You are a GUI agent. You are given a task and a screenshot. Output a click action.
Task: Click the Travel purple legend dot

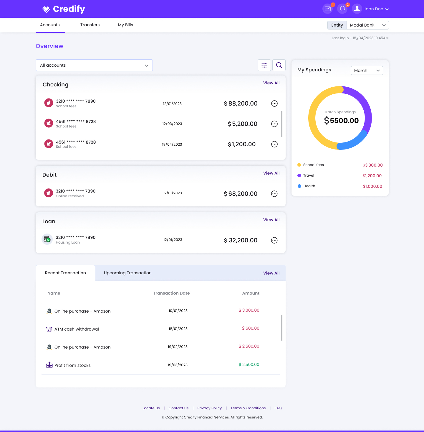click(299, 175)
